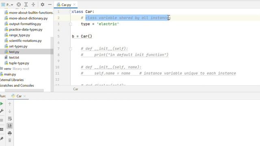Collapse the commented block at line 7
Image resolution: width=260 pixels, height=146 pixels.
point(70,49)
